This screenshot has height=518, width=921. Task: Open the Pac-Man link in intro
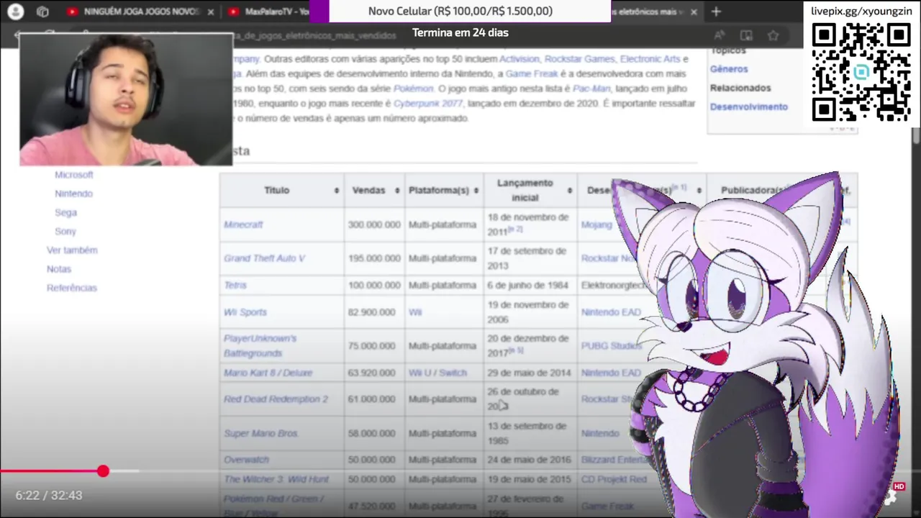tap(591, 88)
